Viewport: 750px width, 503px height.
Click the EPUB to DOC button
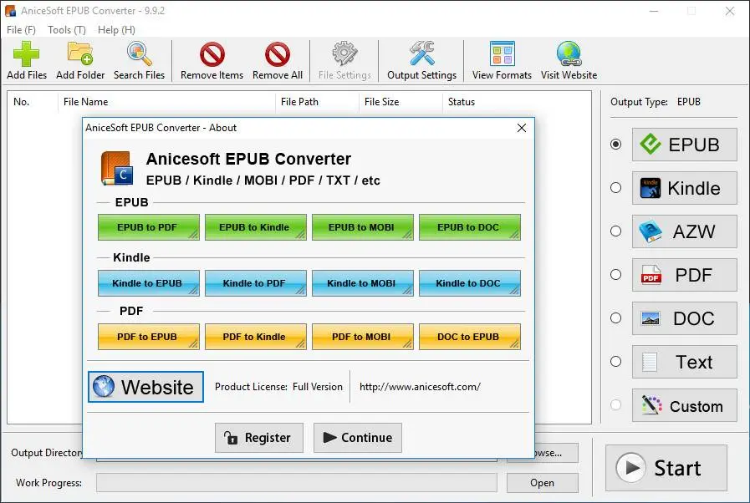click(470, 227)
